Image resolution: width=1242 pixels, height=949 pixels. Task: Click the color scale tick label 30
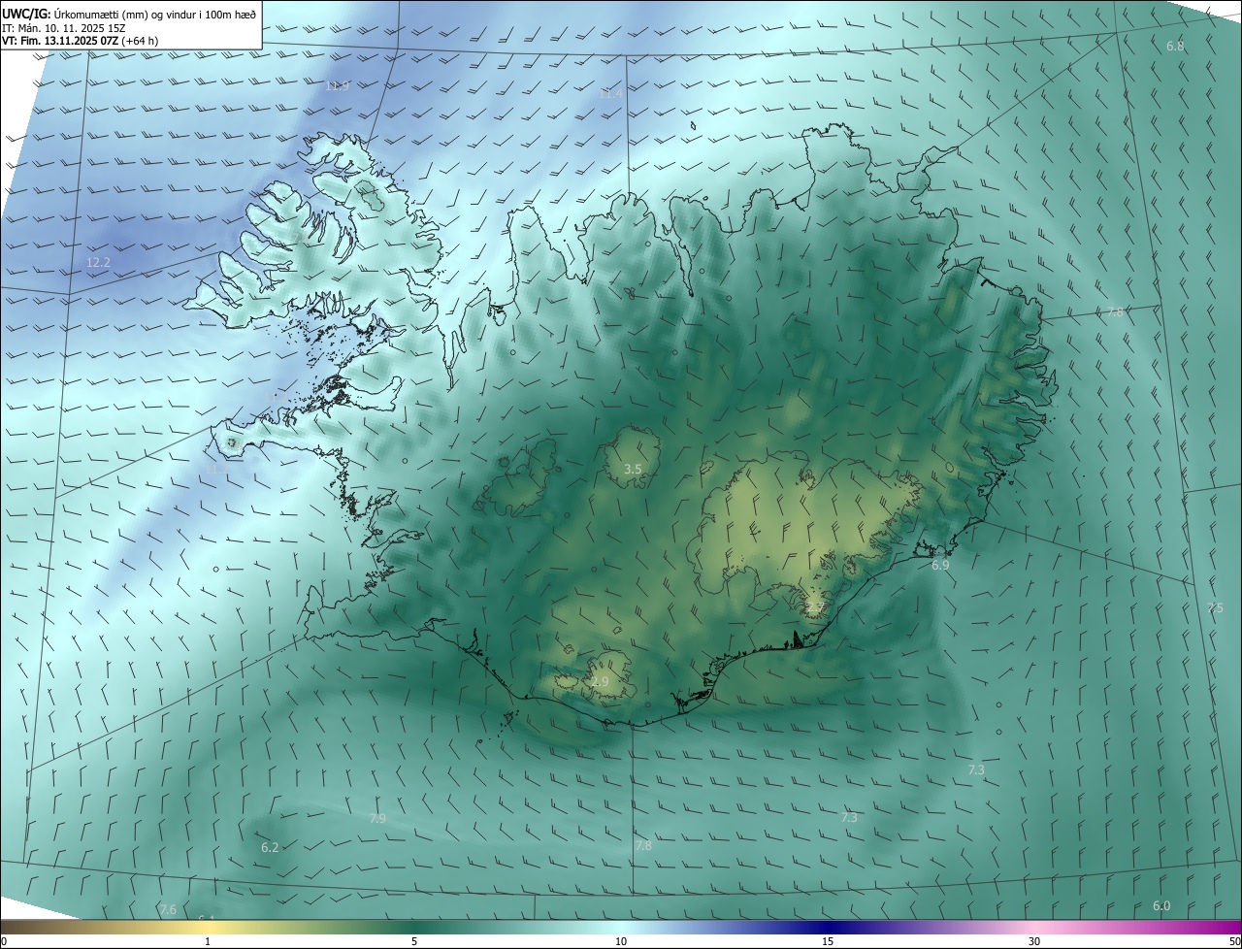(1034, 941)
